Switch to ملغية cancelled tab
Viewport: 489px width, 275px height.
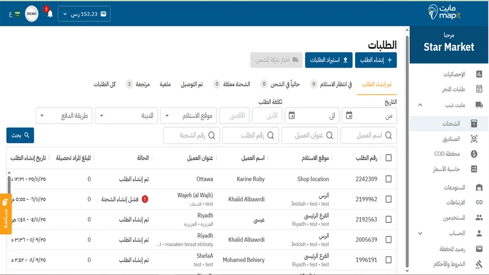[x=165, y=84]
